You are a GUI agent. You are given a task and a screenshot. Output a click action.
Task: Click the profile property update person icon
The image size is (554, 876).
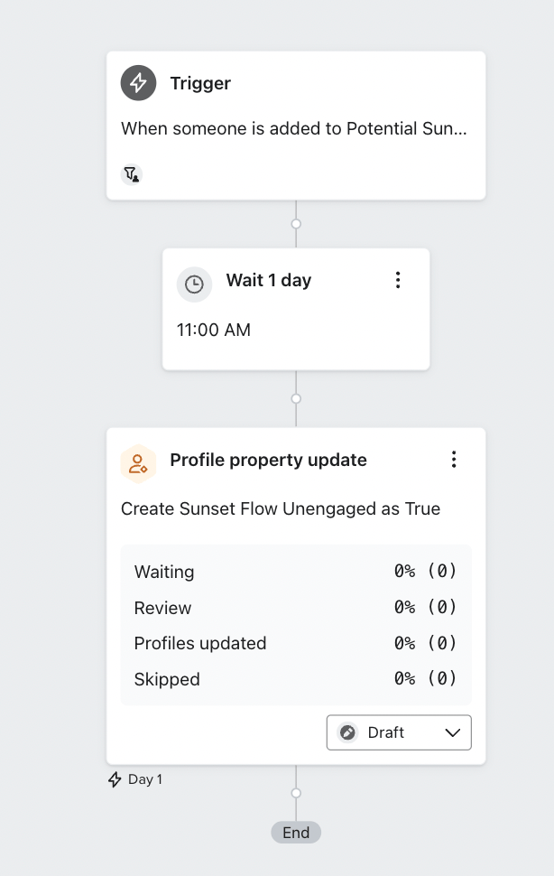[138, 463]
